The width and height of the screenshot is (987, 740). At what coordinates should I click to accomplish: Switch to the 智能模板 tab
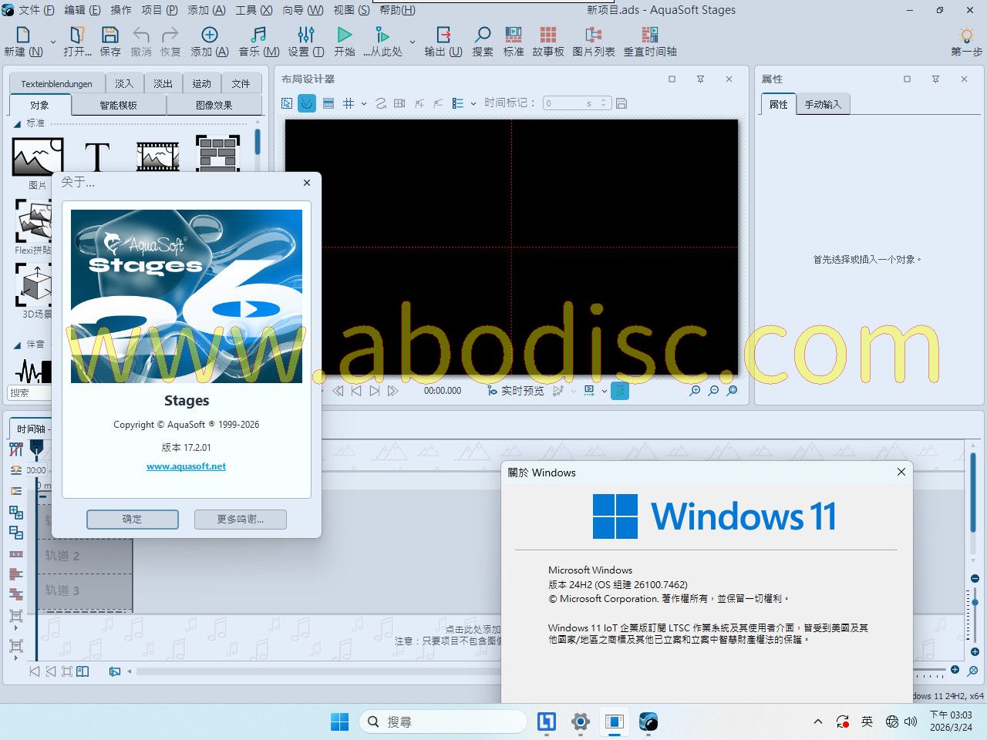click(x=118, y=106)
